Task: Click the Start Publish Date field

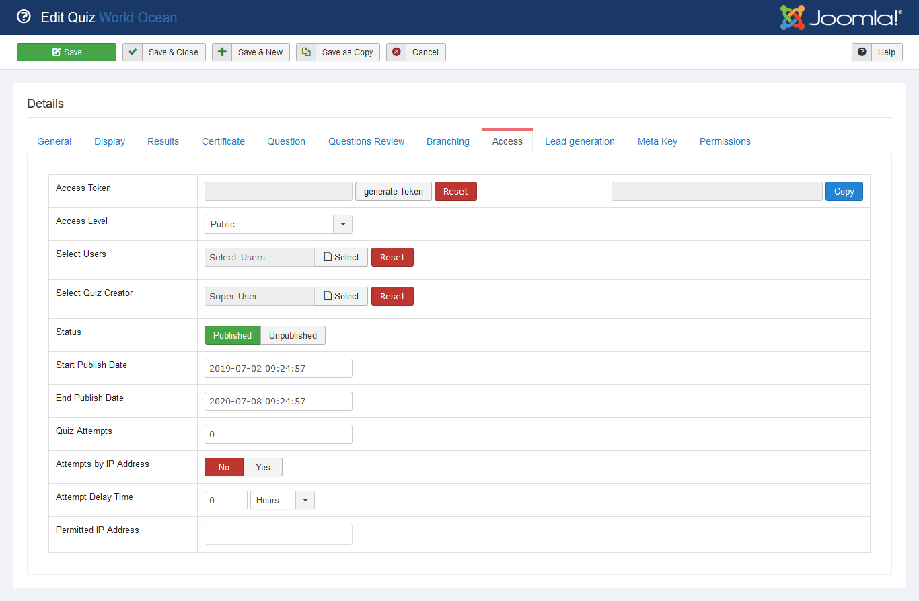Action: pyautogui.click(x=278, y=368)
